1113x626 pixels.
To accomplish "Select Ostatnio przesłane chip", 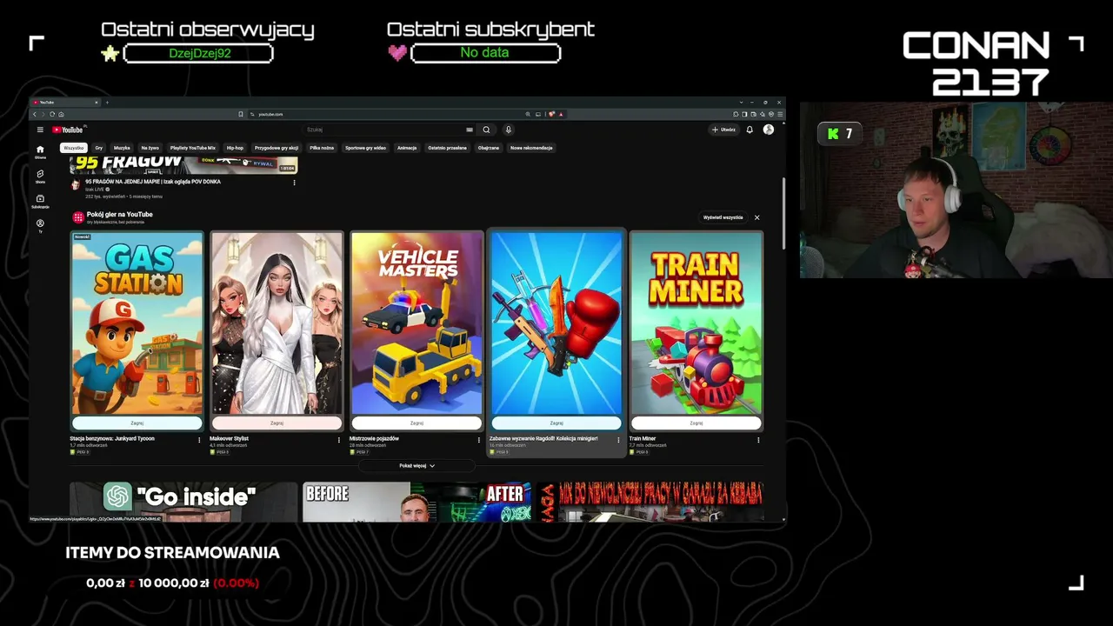I will [x=448, y=148].
